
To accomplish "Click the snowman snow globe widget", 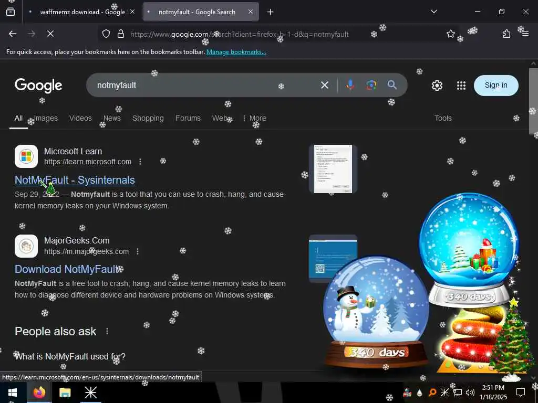I will point(376,312).
